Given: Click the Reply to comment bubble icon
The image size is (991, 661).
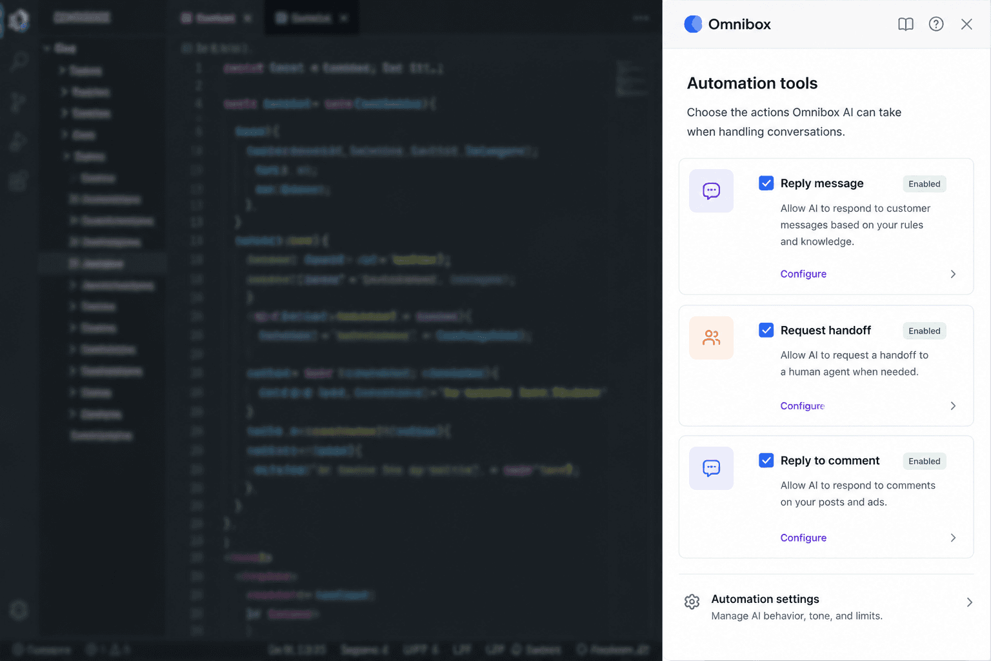Looking at the screenshot, I should pos(711,468).
